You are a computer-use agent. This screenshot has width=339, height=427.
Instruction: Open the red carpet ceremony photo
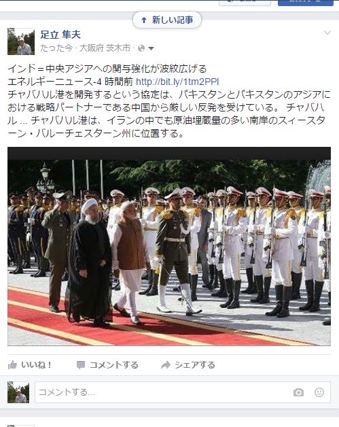pos(169,246)
